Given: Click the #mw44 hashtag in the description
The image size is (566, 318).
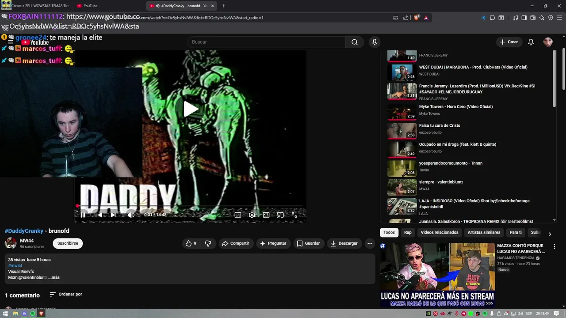Looking at the screenshot, I should click(15, 265).
